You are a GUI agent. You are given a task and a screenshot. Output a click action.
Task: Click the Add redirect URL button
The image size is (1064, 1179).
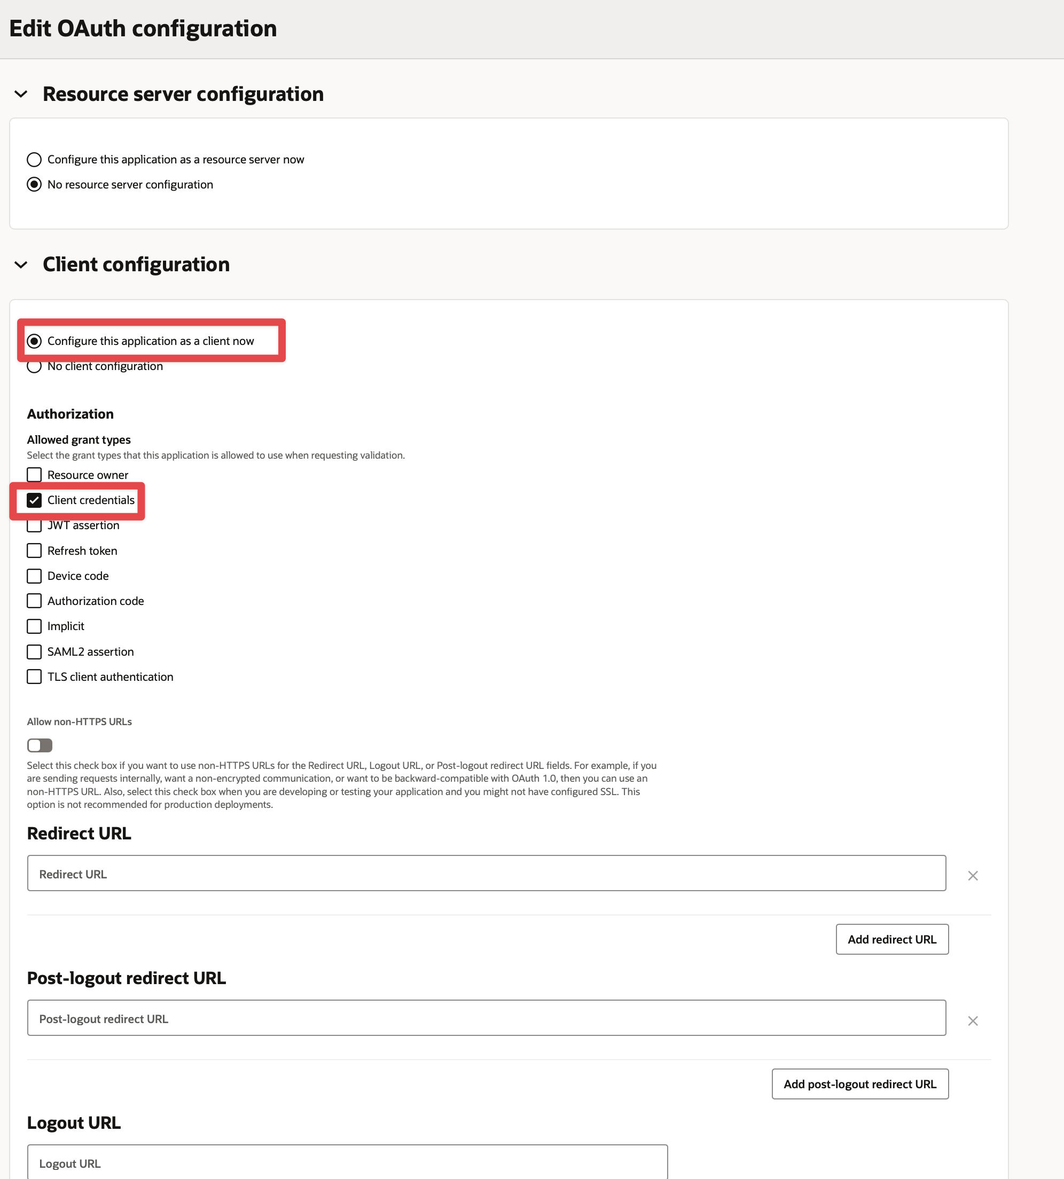891,939
